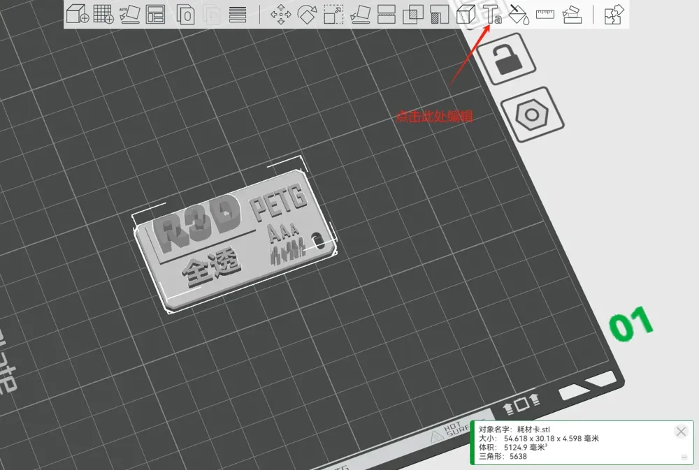Open the Mesh boolean tool
This screenshot has height=470, width=699.
point(413,15)
